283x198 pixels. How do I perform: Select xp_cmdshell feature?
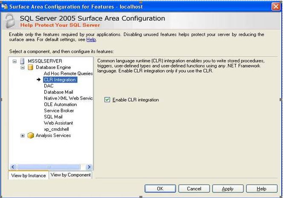point(56,129)
